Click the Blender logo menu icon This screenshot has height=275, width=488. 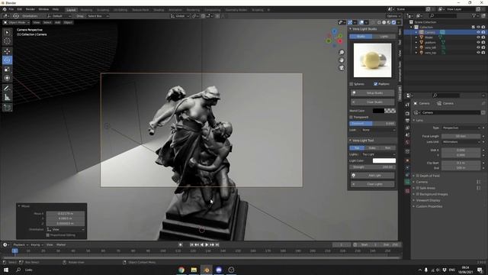[5, 9]
